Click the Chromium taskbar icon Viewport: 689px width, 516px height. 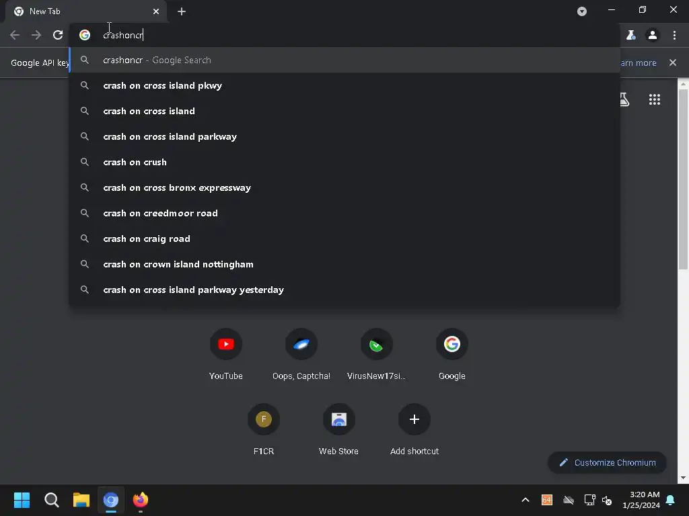pos(111,500)
